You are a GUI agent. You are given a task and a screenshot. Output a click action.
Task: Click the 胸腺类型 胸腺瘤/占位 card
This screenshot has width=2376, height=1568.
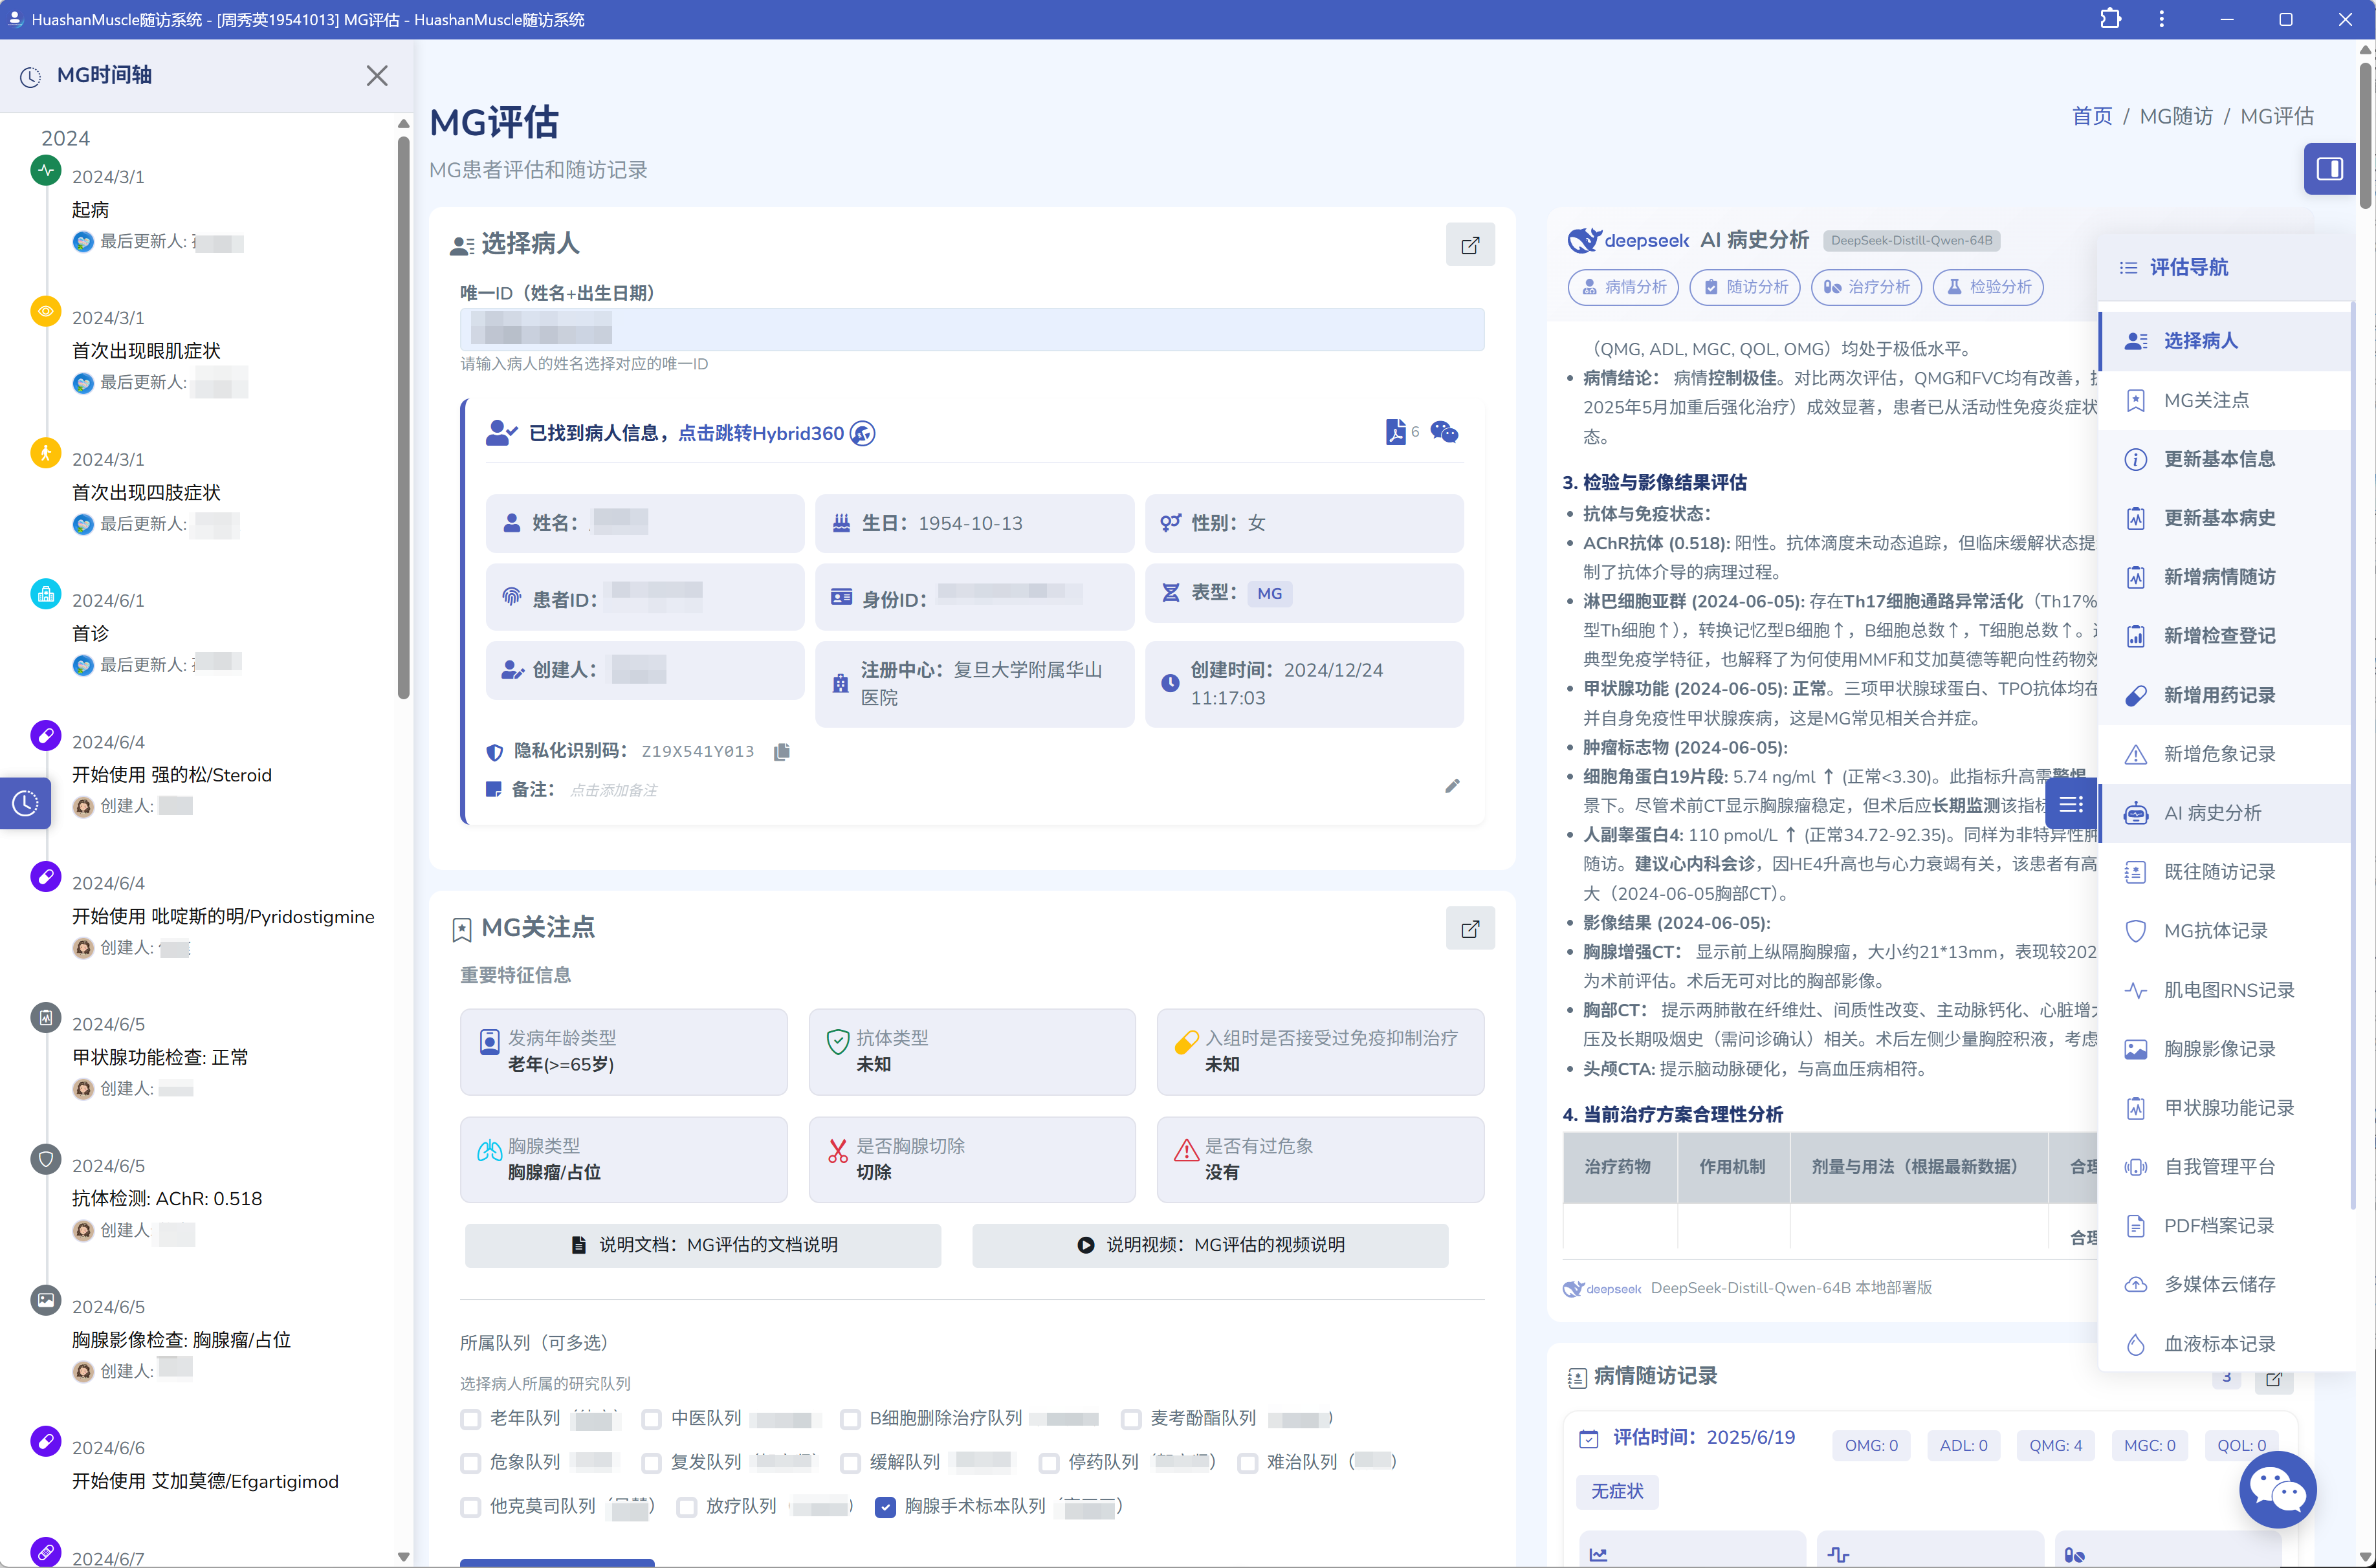(x=623, y=1159)
